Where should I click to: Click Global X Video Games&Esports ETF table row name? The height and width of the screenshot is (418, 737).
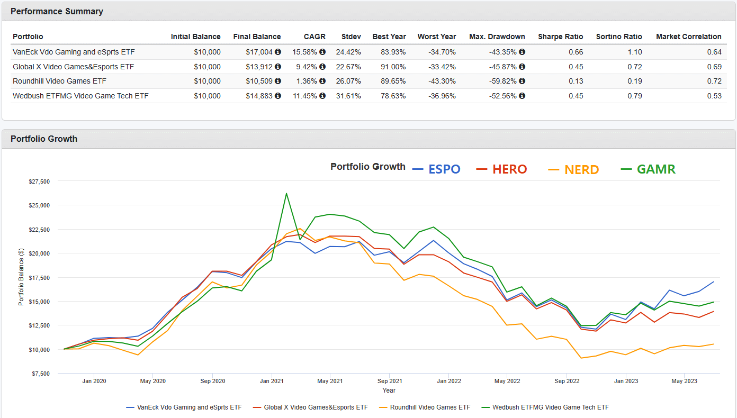(74, 67)
